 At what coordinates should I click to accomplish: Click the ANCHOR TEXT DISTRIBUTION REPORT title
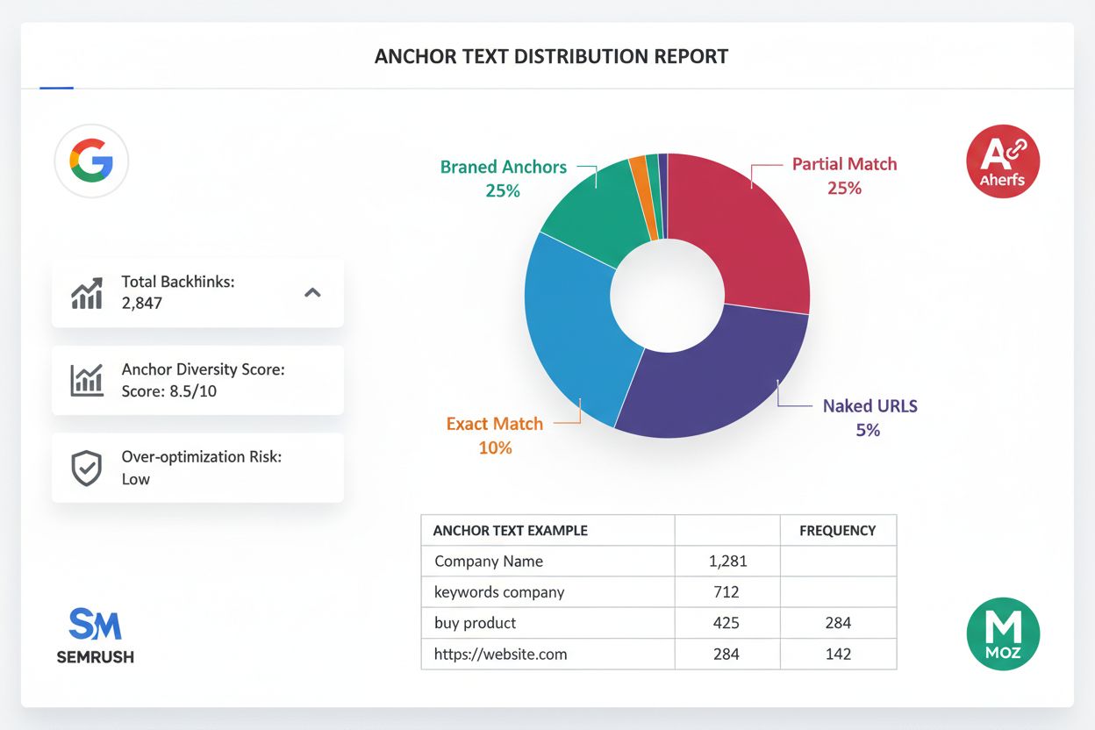pos(551,56)
